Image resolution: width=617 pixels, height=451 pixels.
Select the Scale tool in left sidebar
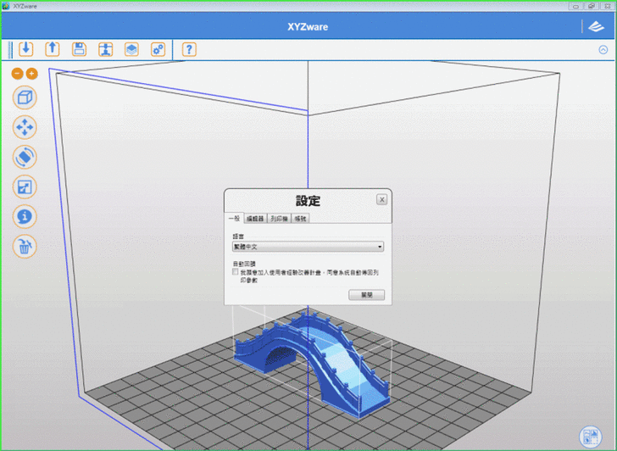click(x=25, y=187)
